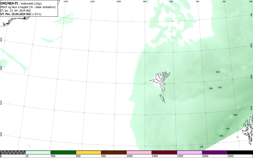Click the "18W" label on left edge
This screenshot has width=253, height=158.
1,68
